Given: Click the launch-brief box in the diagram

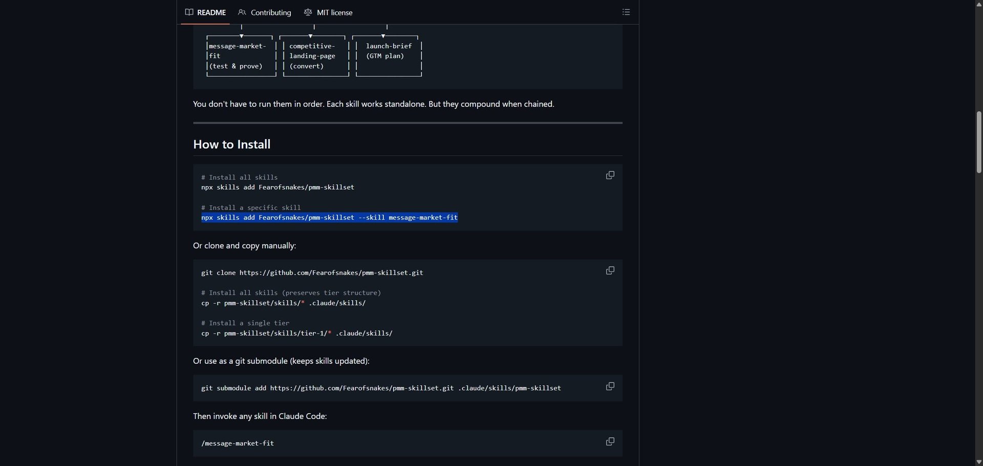Looking at the screenshot, I should tap(389, 56).
